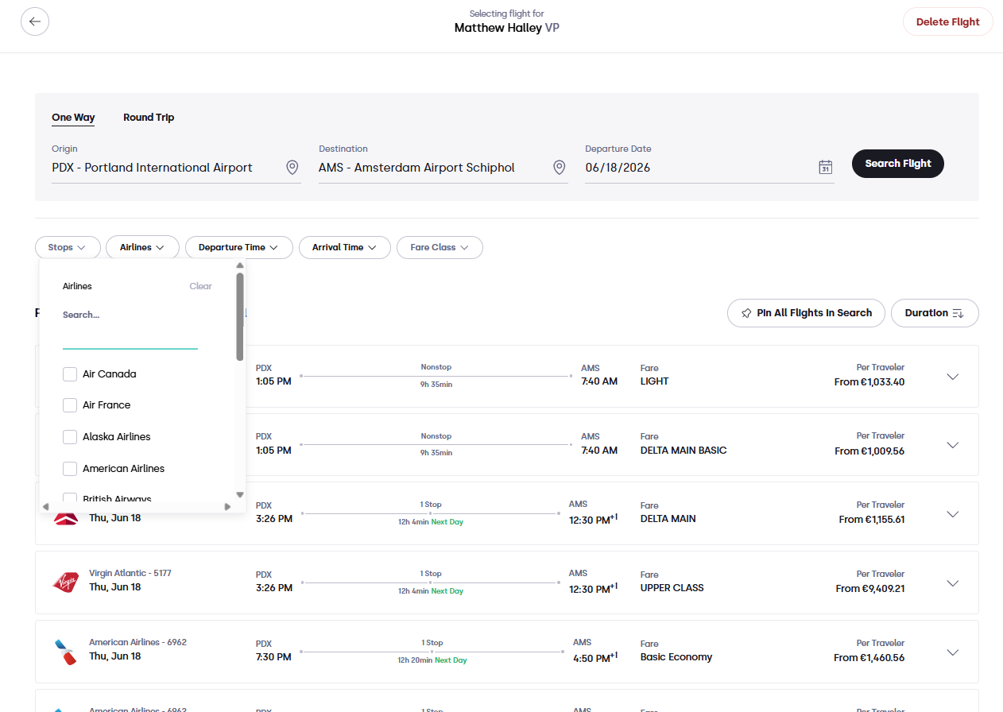Screen dimensions: 1003x712
Task: Click the Delete Flight button
Action: pyautogui.click(x=947, y=21)
